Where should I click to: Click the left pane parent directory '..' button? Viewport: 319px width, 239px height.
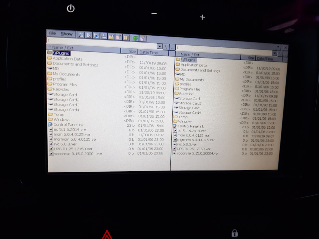[x=172, y=47]
